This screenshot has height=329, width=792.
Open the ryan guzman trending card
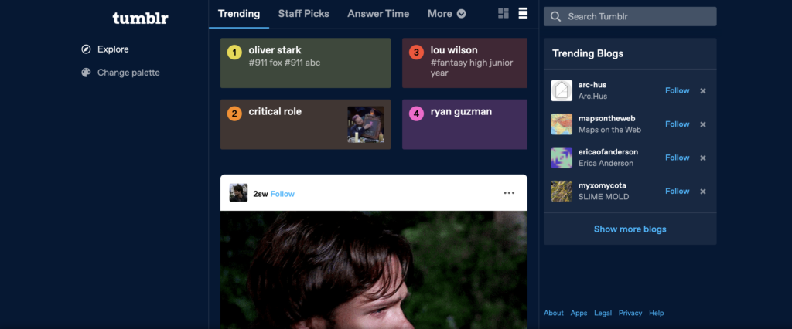(x=465, y=124)
